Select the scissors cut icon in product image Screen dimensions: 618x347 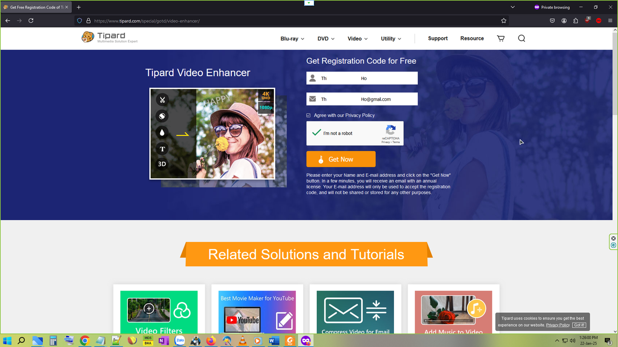click(162, 100)
